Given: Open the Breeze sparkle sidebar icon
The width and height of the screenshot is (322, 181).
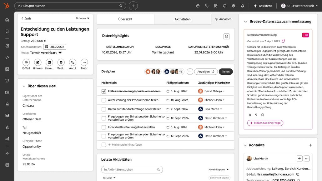Looking at the screenshot, I should 7,153.
